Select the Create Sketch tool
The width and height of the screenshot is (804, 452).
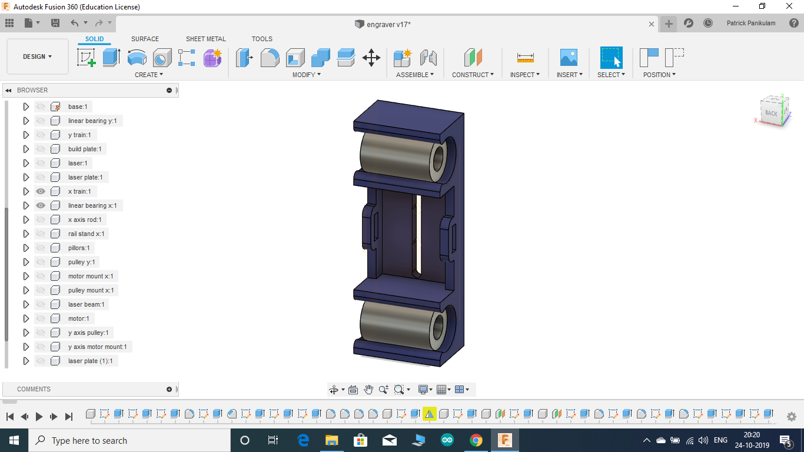[x=87, y=57]
